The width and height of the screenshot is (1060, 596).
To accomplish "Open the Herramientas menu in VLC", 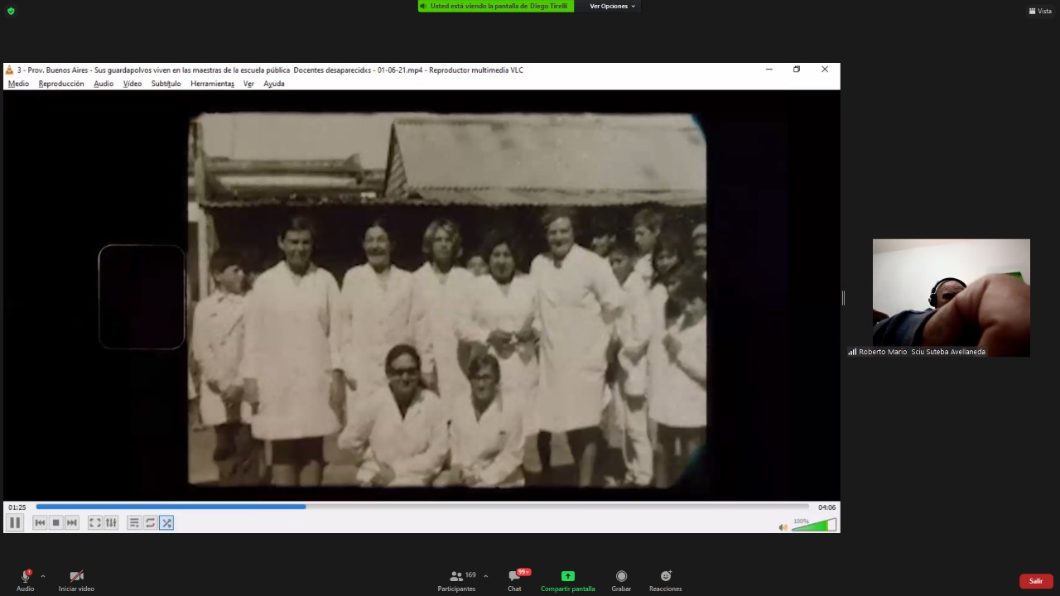I will pyautogui.click(x=212, y=84).
